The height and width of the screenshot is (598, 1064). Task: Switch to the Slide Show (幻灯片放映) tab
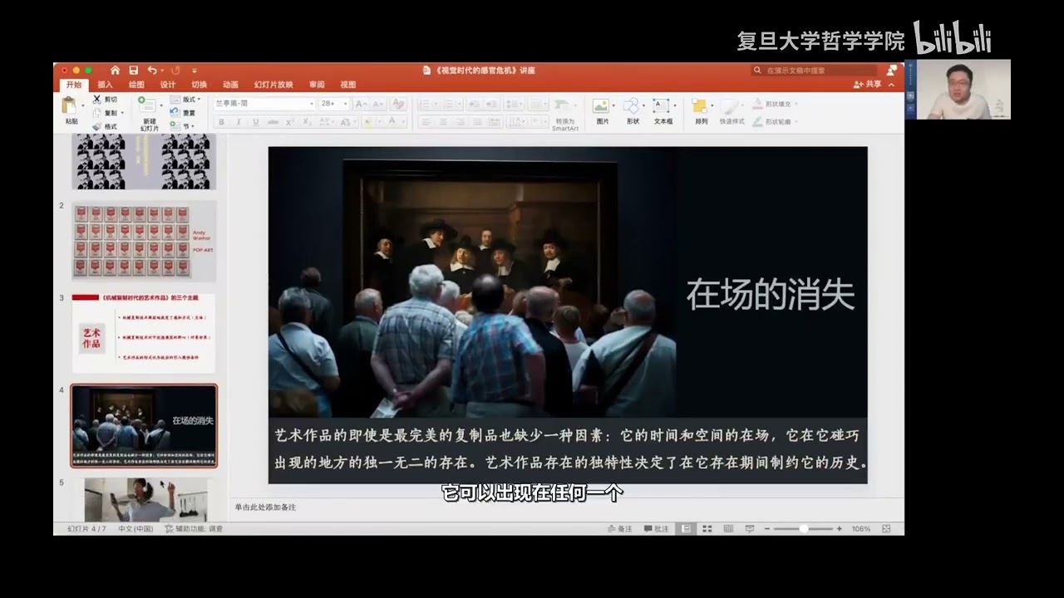coord(273,85)
